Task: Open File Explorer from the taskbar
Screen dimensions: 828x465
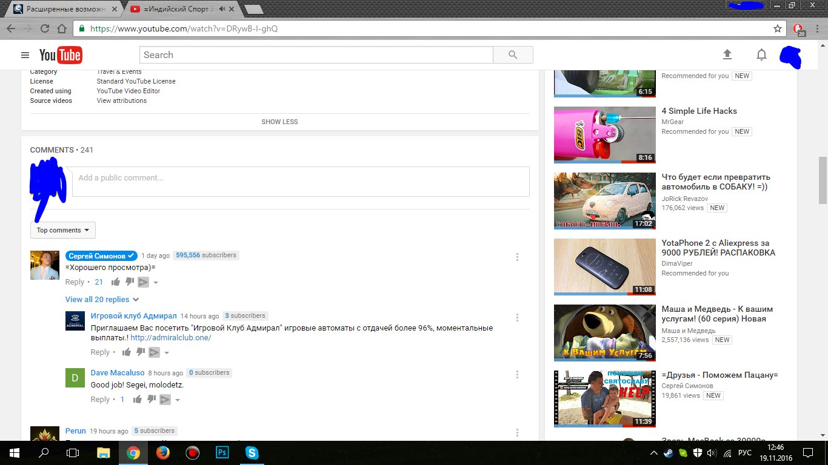Action: [104, 452]
